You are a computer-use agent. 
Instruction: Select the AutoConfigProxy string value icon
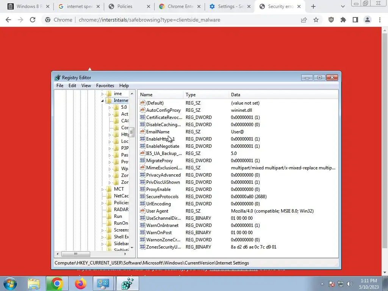[142, 110]
